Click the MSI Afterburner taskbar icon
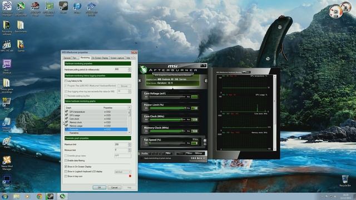Image resolution: width=356 pixels, height=200 pixels. (62, 196)
